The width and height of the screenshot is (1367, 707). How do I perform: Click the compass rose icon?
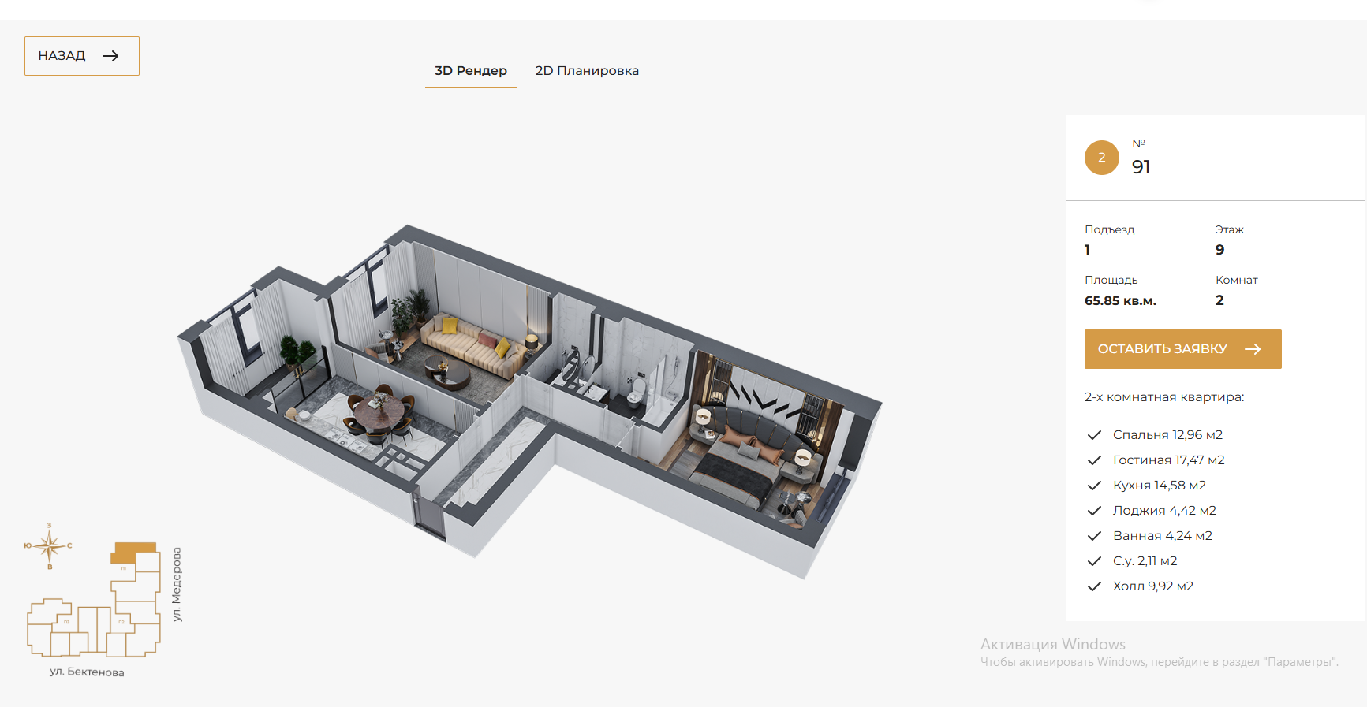pos(49,545)
